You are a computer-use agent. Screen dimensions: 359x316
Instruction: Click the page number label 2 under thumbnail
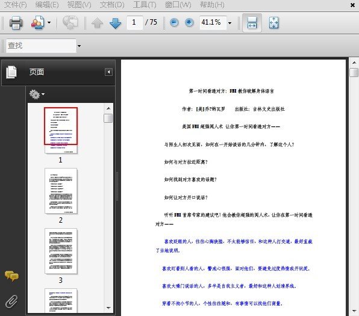tap(60, 220)
